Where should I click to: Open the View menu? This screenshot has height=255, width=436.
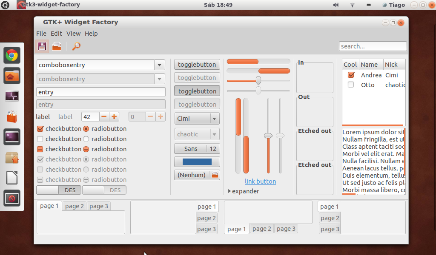click(73, 34)
